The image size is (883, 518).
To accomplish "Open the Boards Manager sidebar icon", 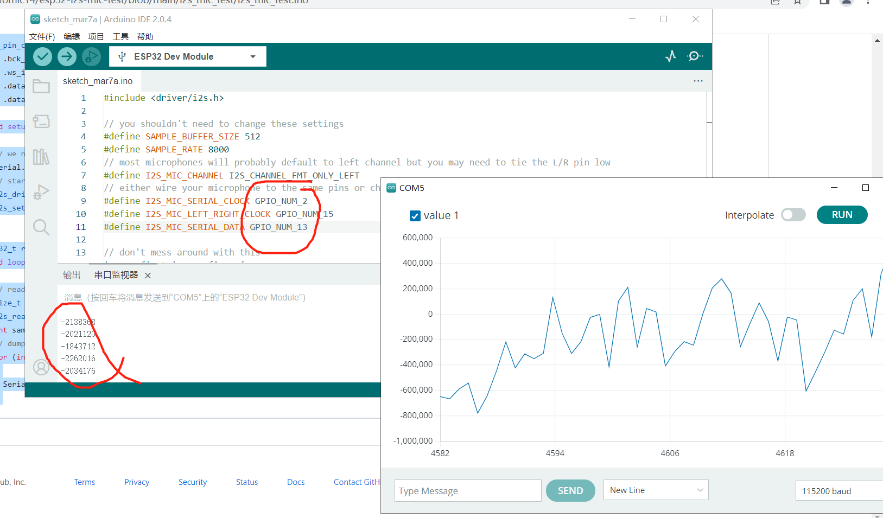I will [x=41, y=121].
